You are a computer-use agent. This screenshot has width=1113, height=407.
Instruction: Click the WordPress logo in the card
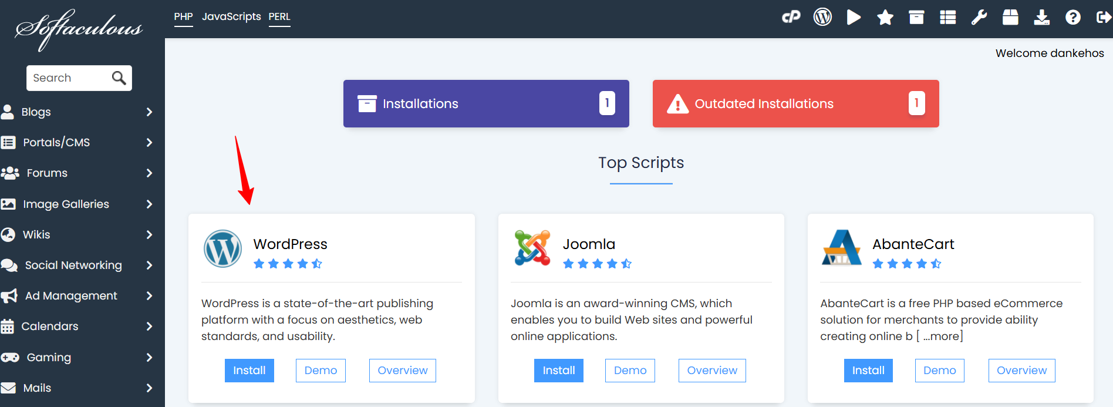coord(222,248)
